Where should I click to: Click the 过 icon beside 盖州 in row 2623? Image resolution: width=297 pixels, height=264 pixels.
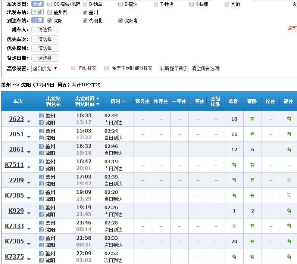click(x=41, y=116)
